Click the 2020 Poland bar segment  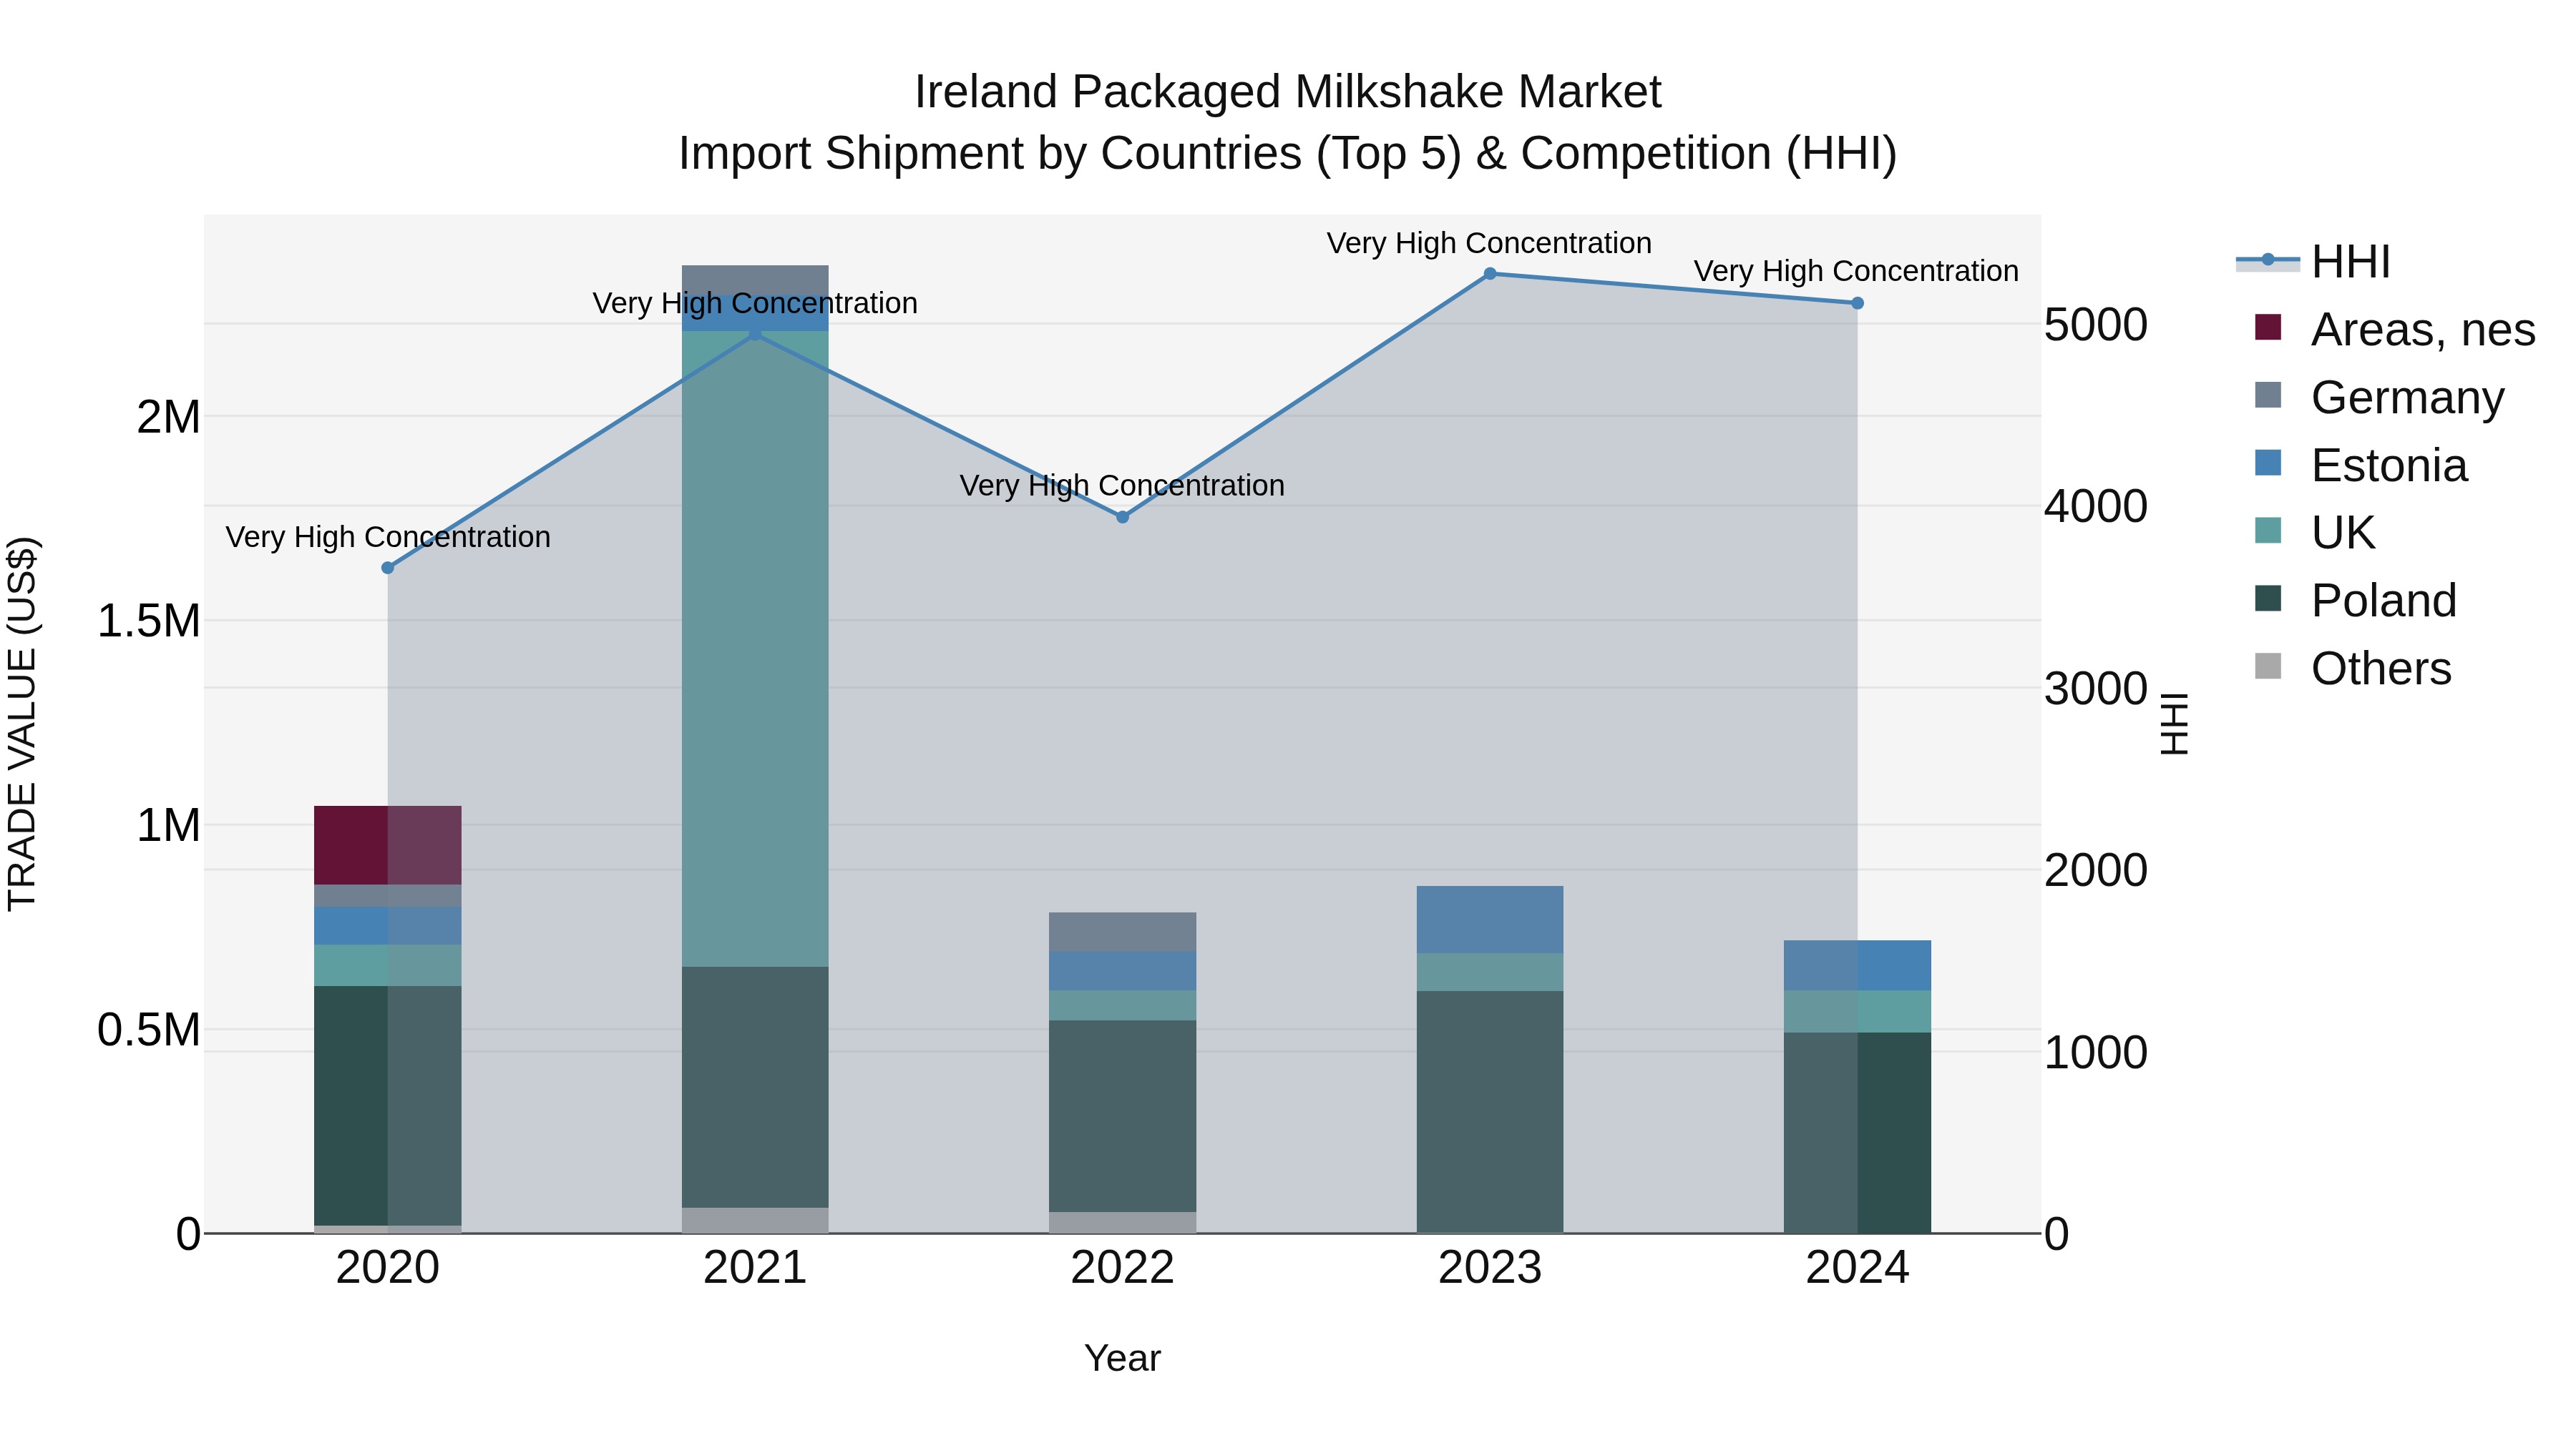pyautogui.click(x=388, y=1106)
